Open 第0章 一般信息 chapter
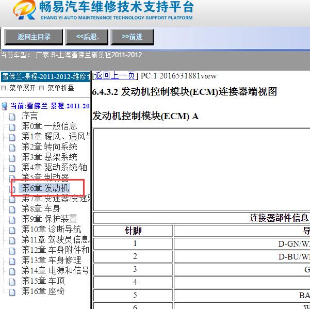 click(49, 126)
